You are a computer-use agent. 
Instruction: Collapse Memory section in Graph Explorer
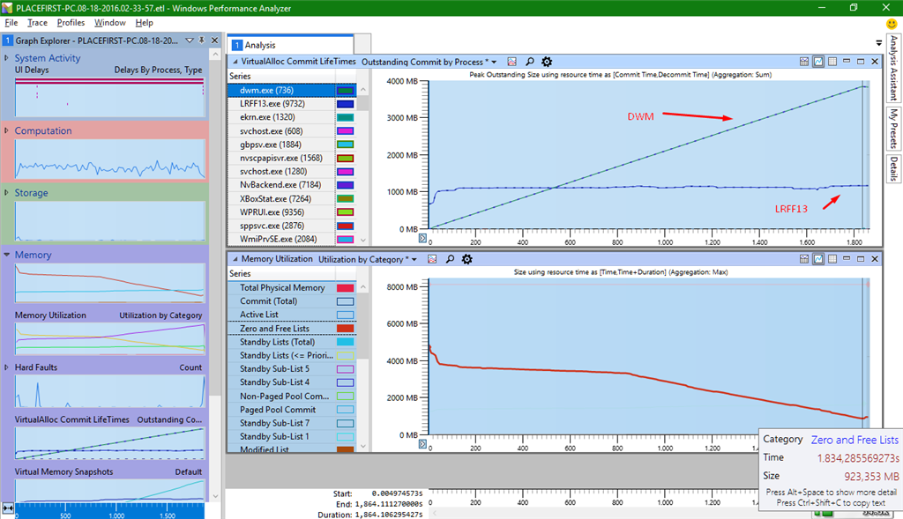coord(6,255)
